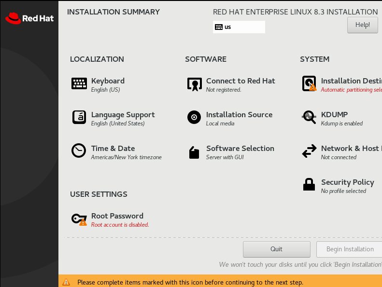The image size is (382, 287).
Task: Open Time & Date settings label
Action: (113, 148)
